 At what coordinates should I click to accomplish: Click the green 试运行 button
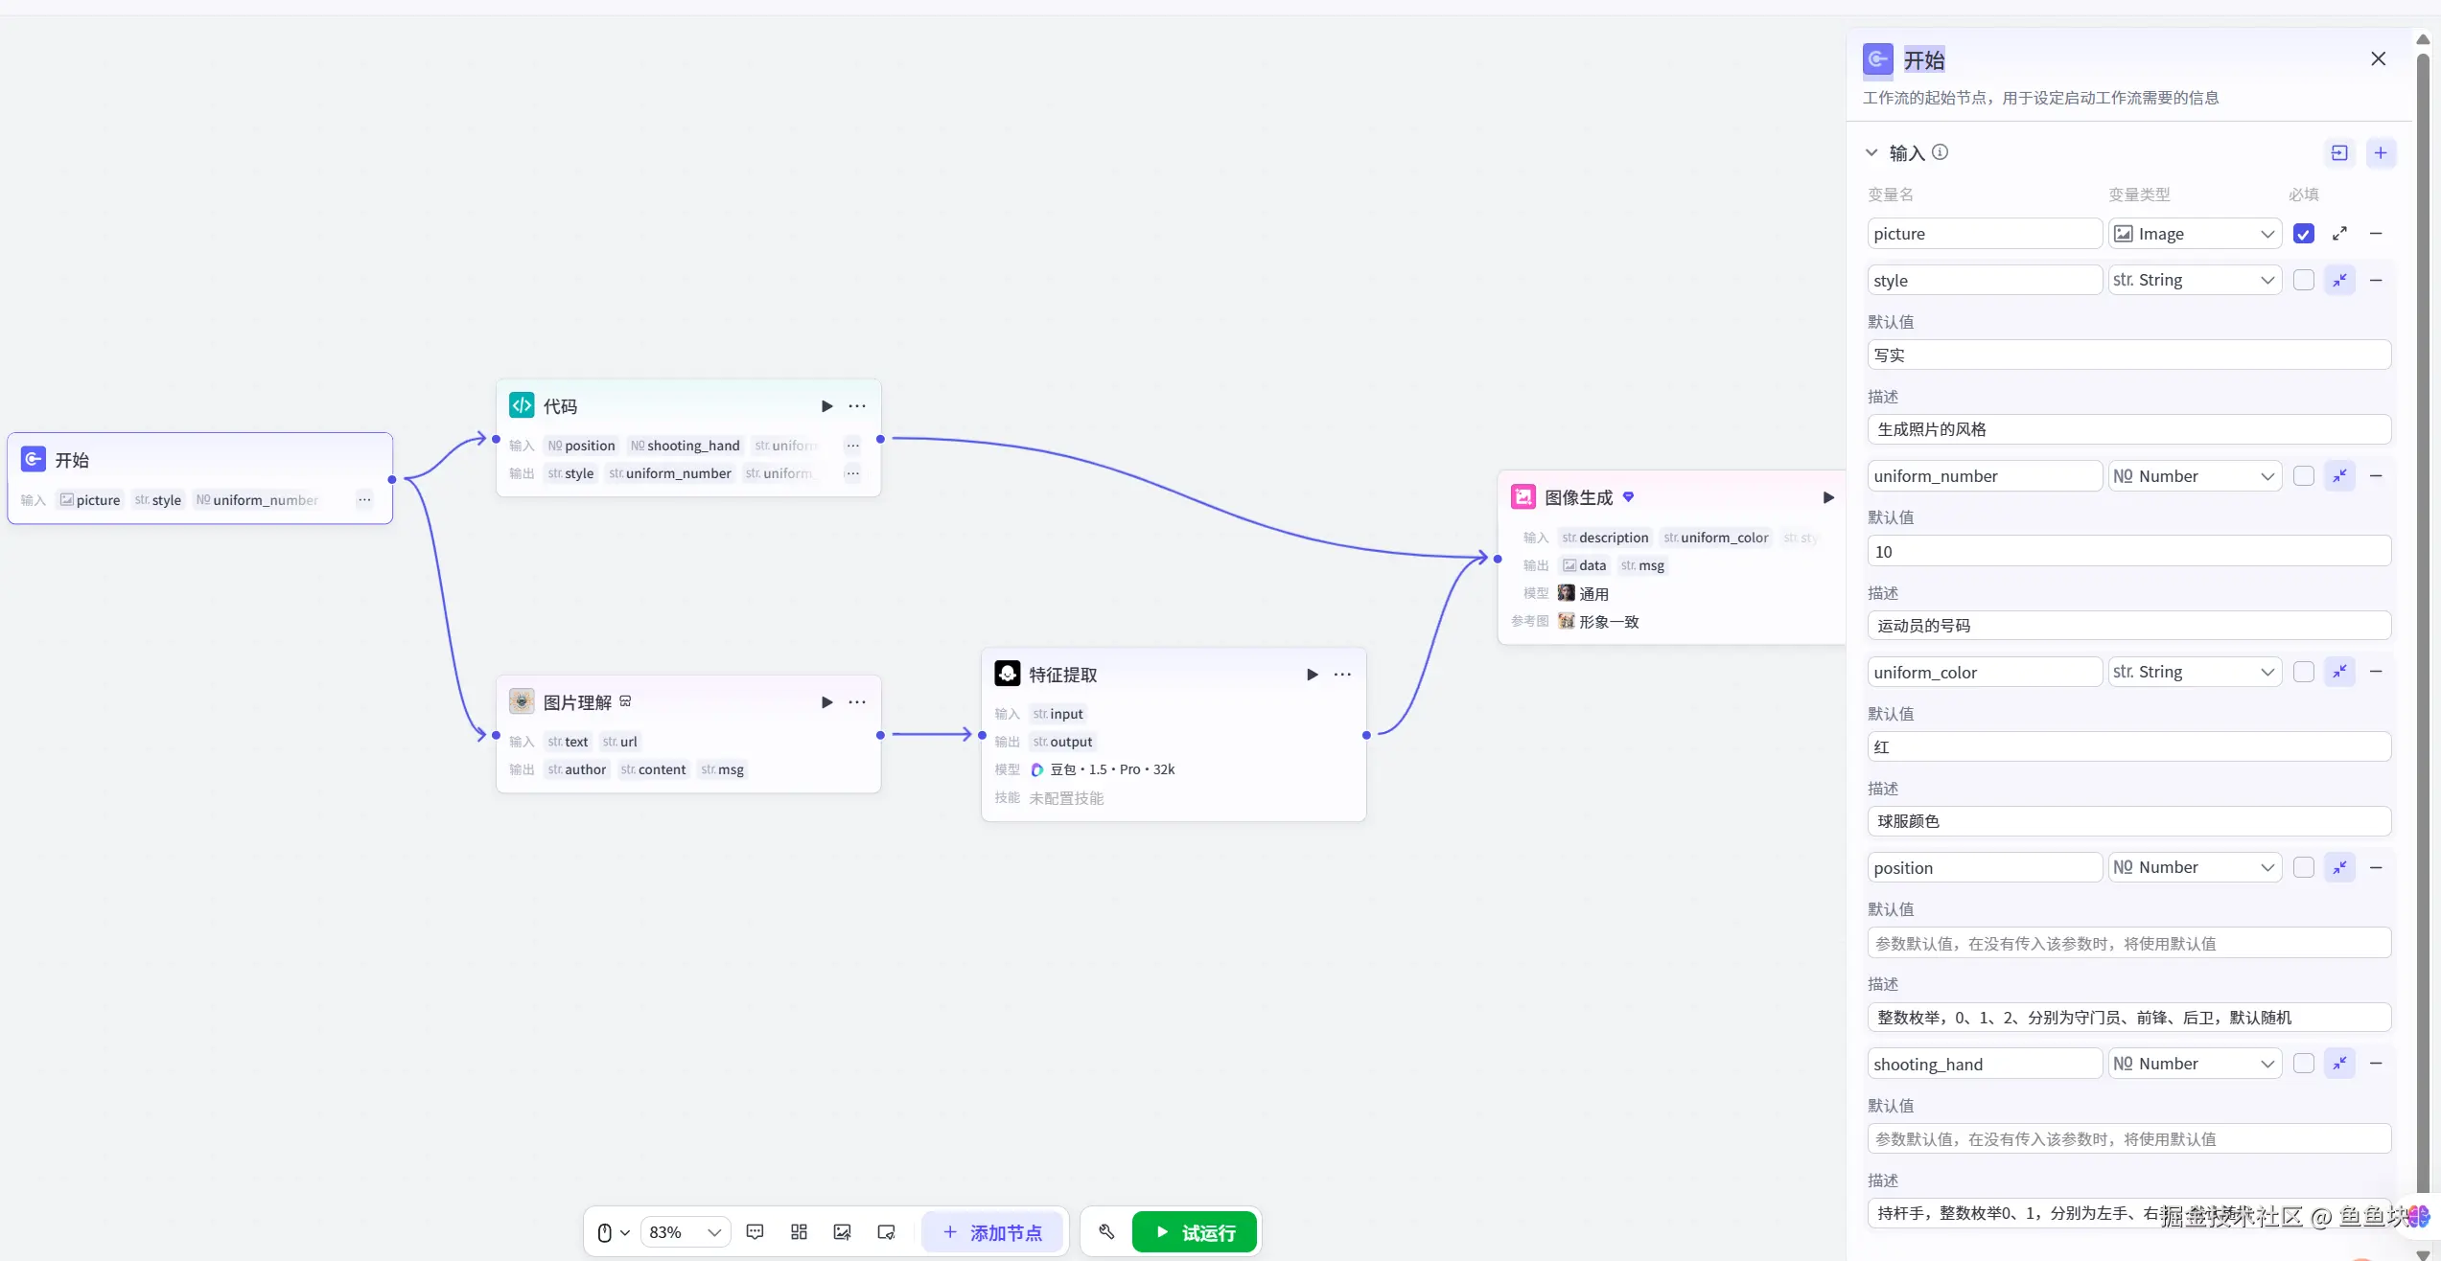[1195, 1232]
